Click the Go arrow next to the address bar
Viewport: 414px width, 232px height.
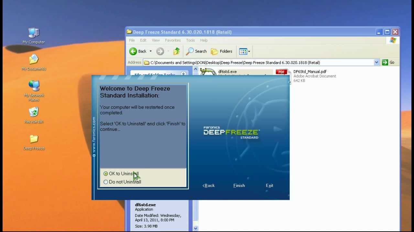point(385,62)
